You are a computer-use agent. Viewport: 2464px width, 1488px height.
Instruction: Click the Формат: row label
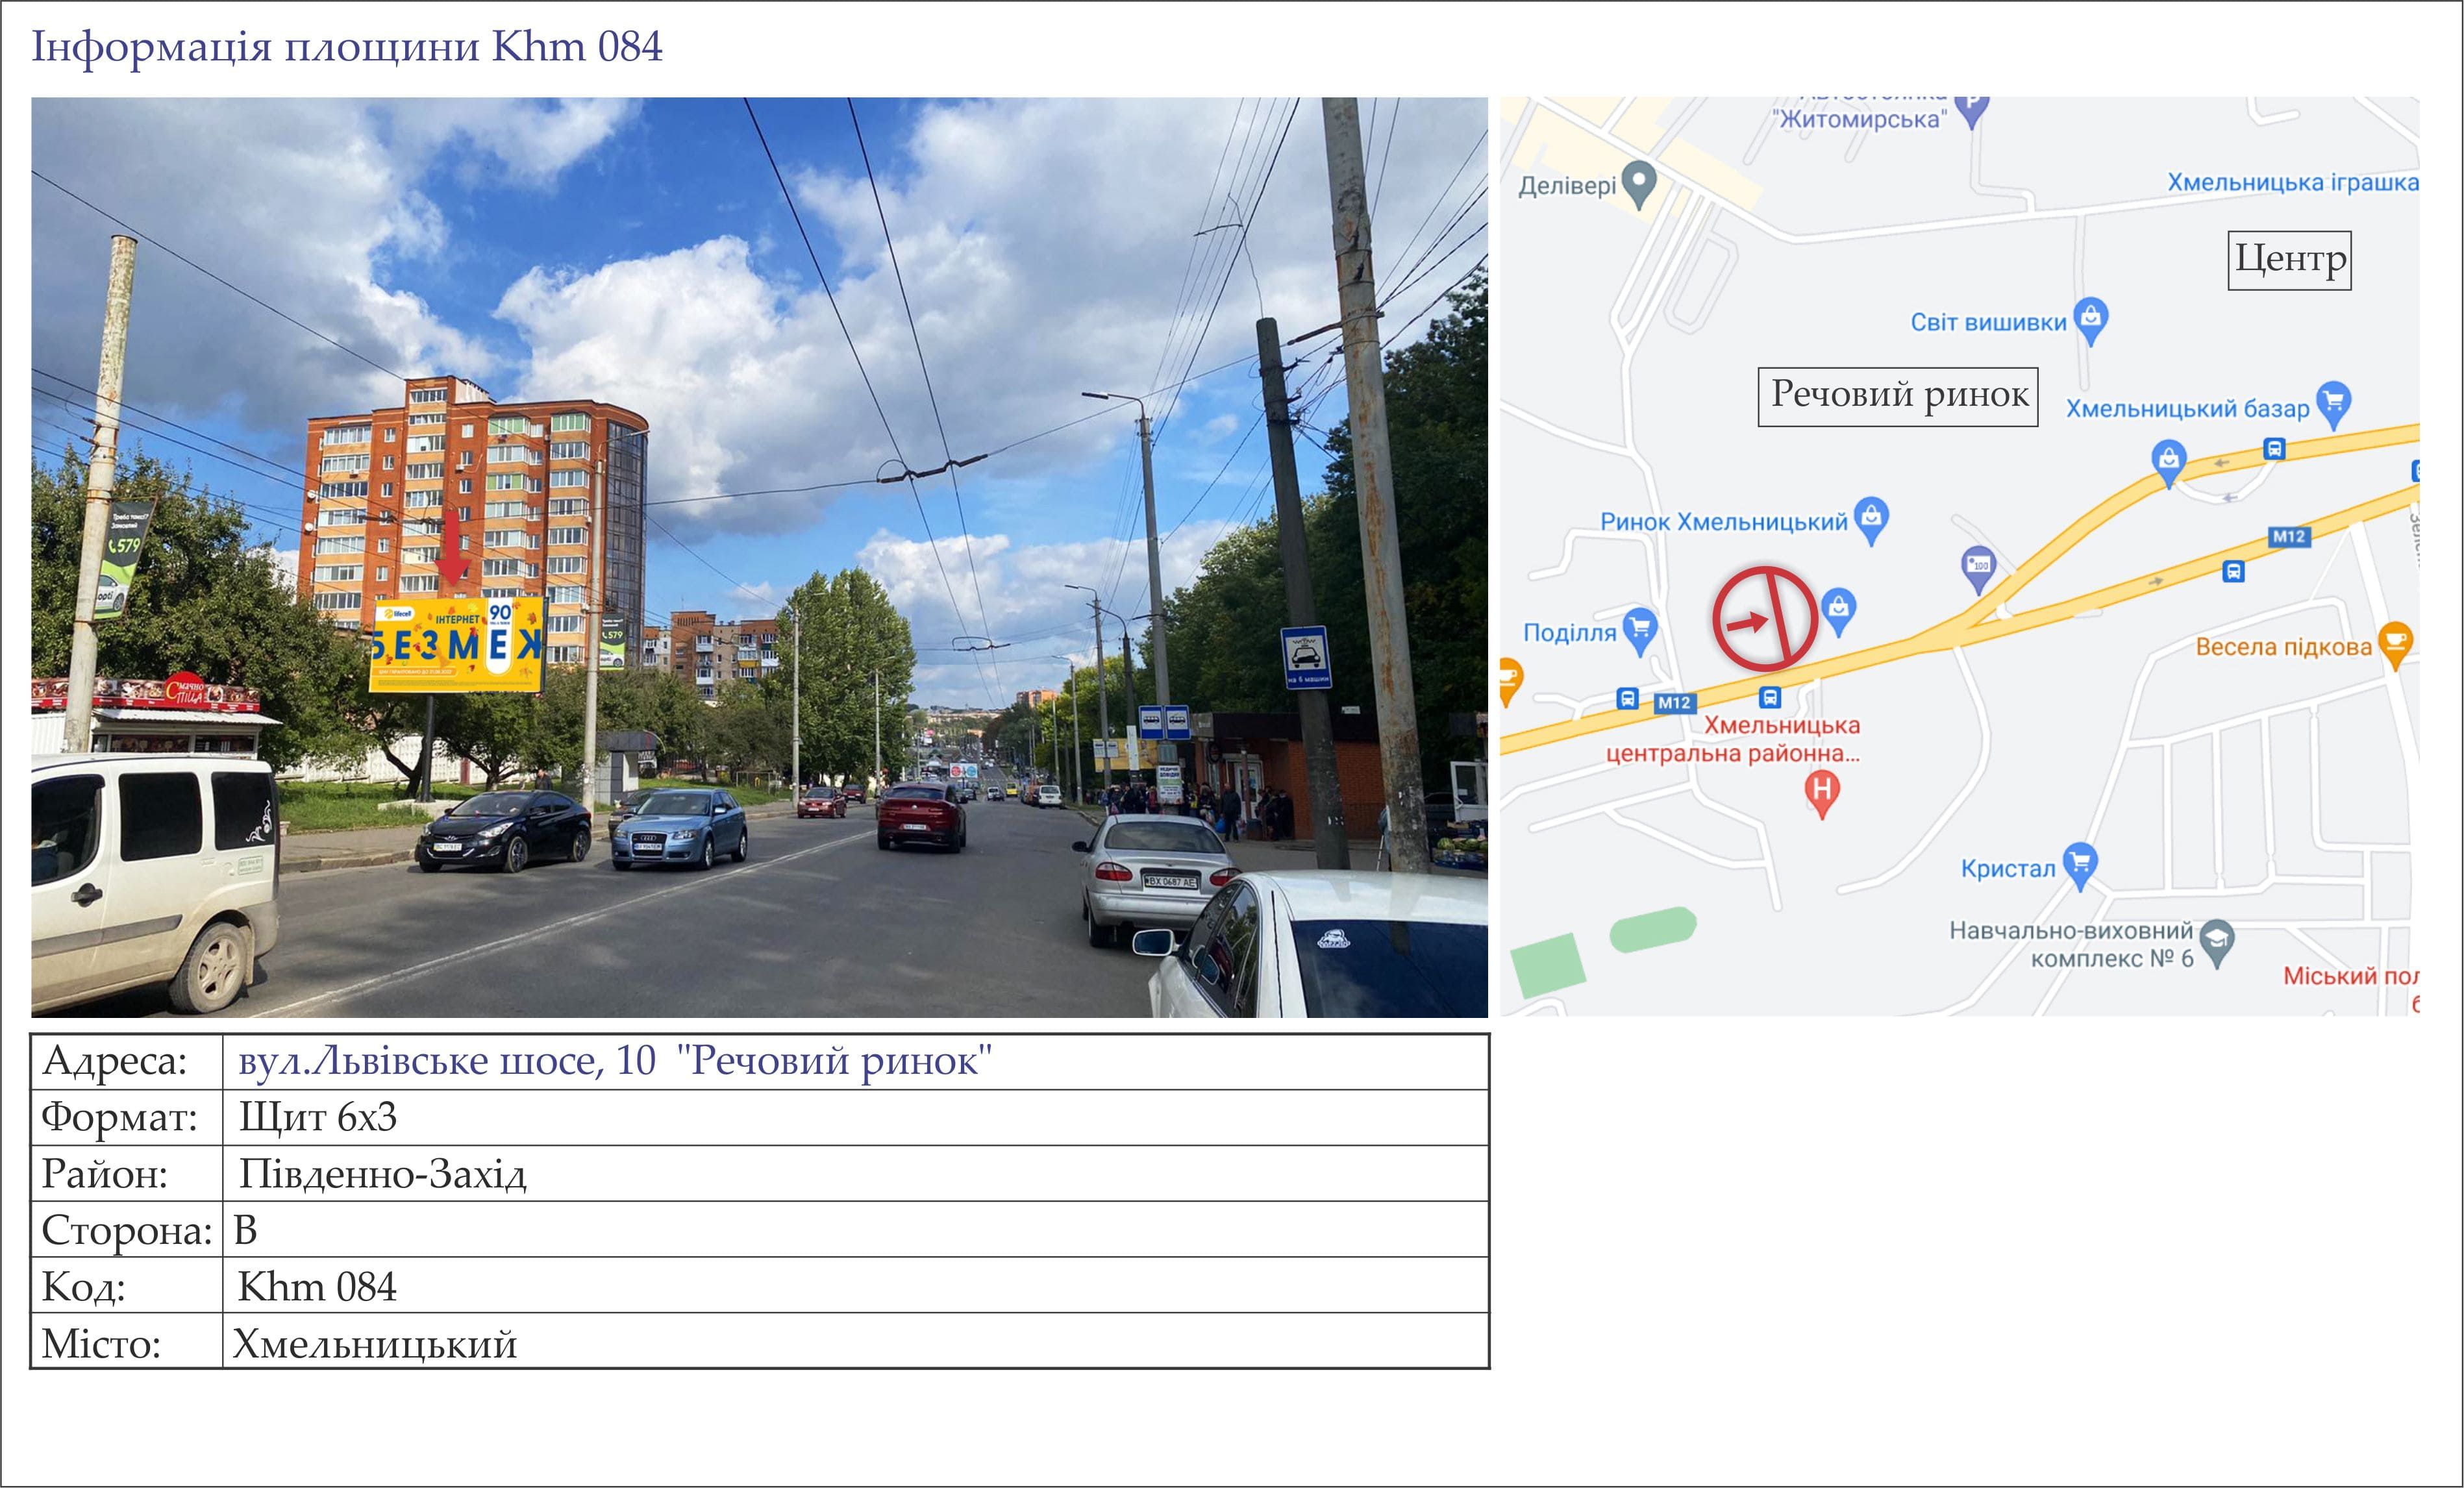tap(119, 1118)
